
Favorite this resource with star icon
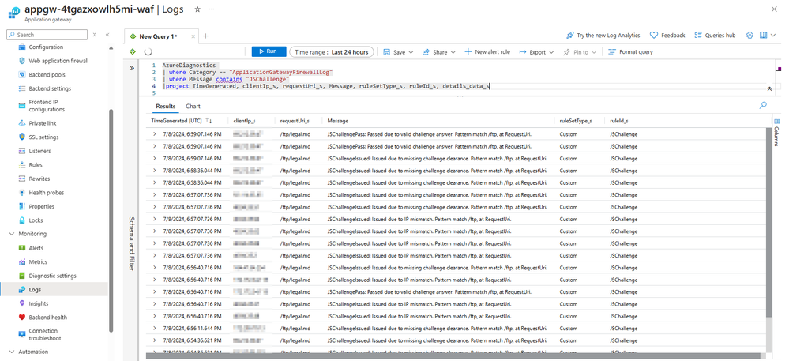(197, 9)
